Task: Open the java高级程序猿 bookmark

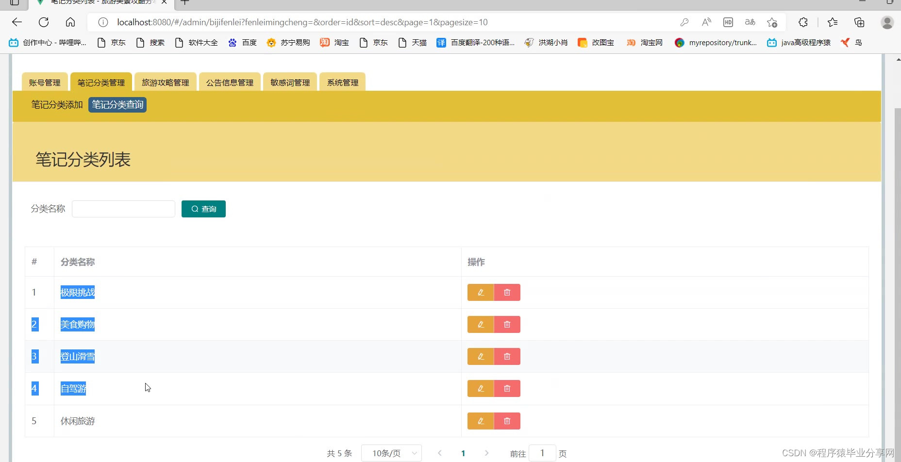Action: pos(799,43)
